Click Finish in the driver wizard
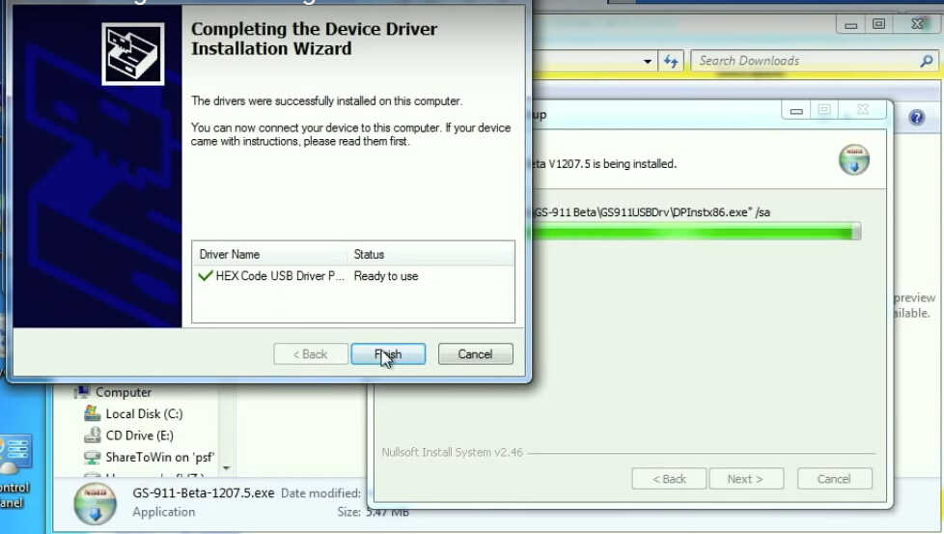 pos(388,354)
